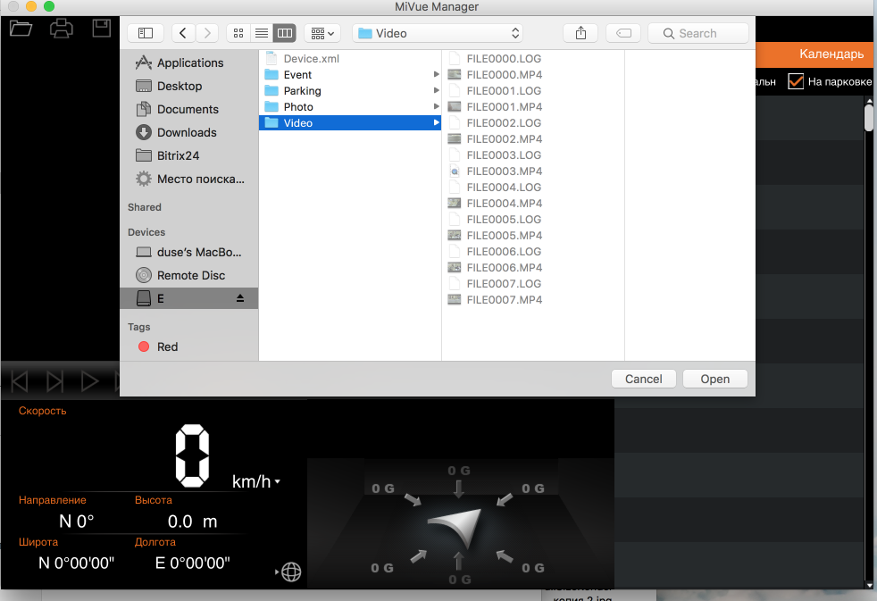Image resolution: width=877 pixels, height=601 pixels.
Task: Click the share icon in dialog toolbar
Action: click(580, 33)
